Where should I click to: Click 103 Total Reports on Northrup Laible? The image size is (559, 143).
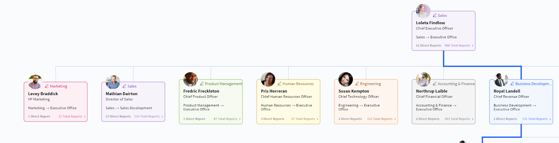coord(459,119)
